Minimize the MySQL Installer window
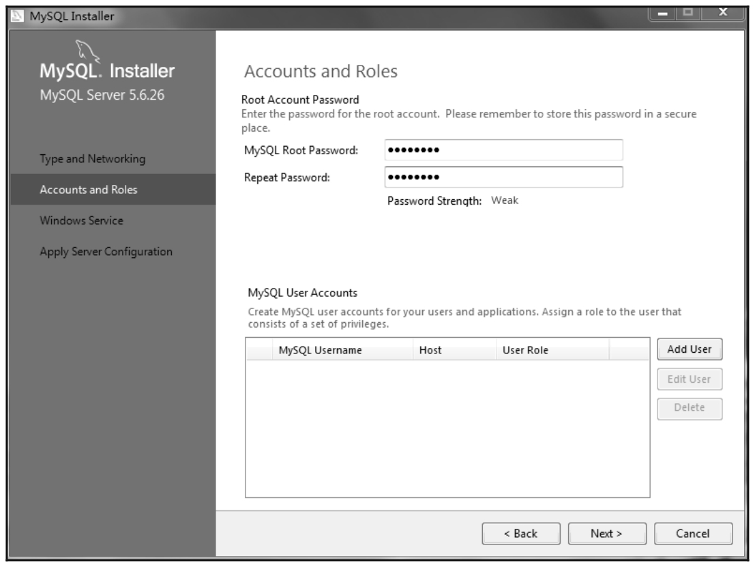Screen dimensions: 755x567 [x=663, y=12]
